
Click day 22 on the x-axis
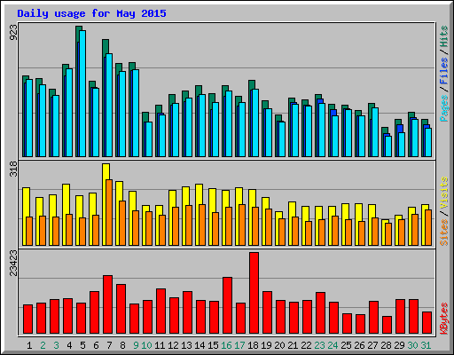pos(306,345)
